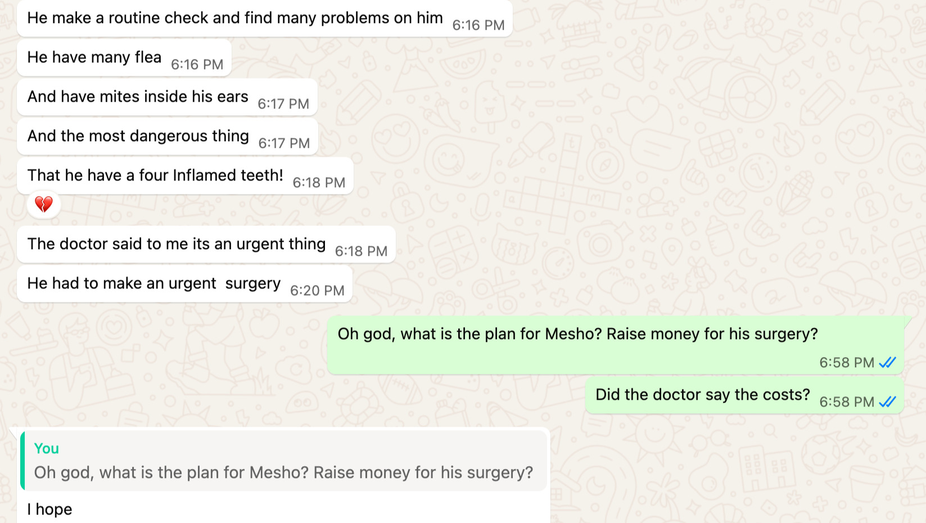Open quoted reply 'Oh god, what is the plan'
The image size is (926, 523).
click(284, 461)
